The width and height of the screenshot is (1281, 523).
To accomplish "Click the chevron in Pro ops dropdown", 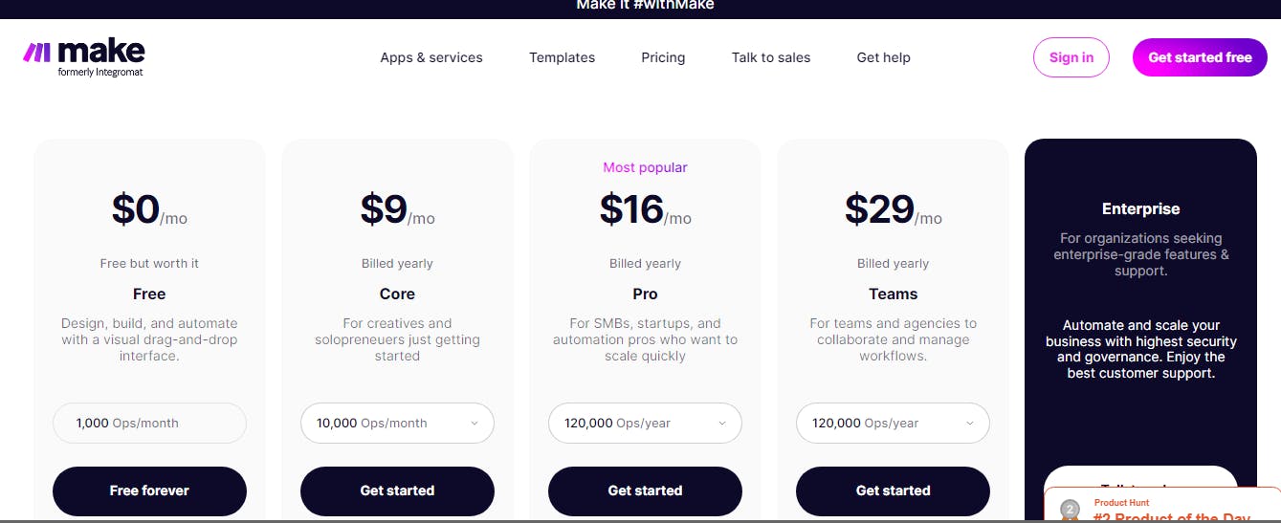I will pos(721,424).
